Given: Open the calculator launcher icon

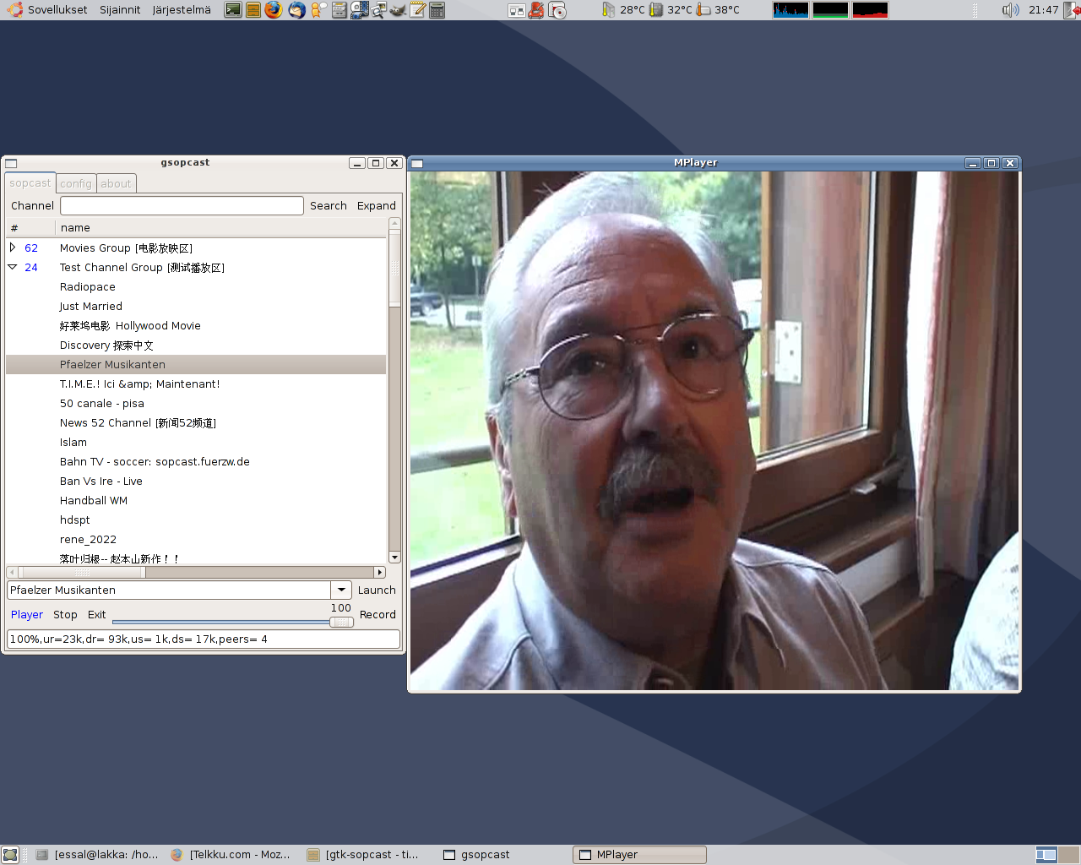Looking at the screenshot, I should pos(437,10).
